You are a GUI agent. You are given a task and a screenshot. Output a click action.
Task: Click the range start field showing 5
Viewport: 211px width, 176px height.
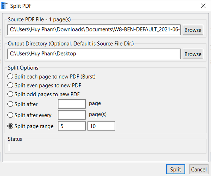pyautogui.click(x=72, y=126)
